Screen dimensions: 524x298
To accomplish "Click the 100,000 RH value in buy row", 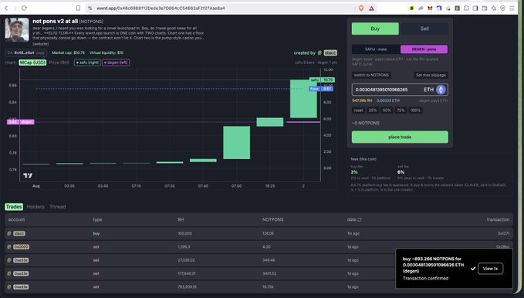I will [184, 233].
